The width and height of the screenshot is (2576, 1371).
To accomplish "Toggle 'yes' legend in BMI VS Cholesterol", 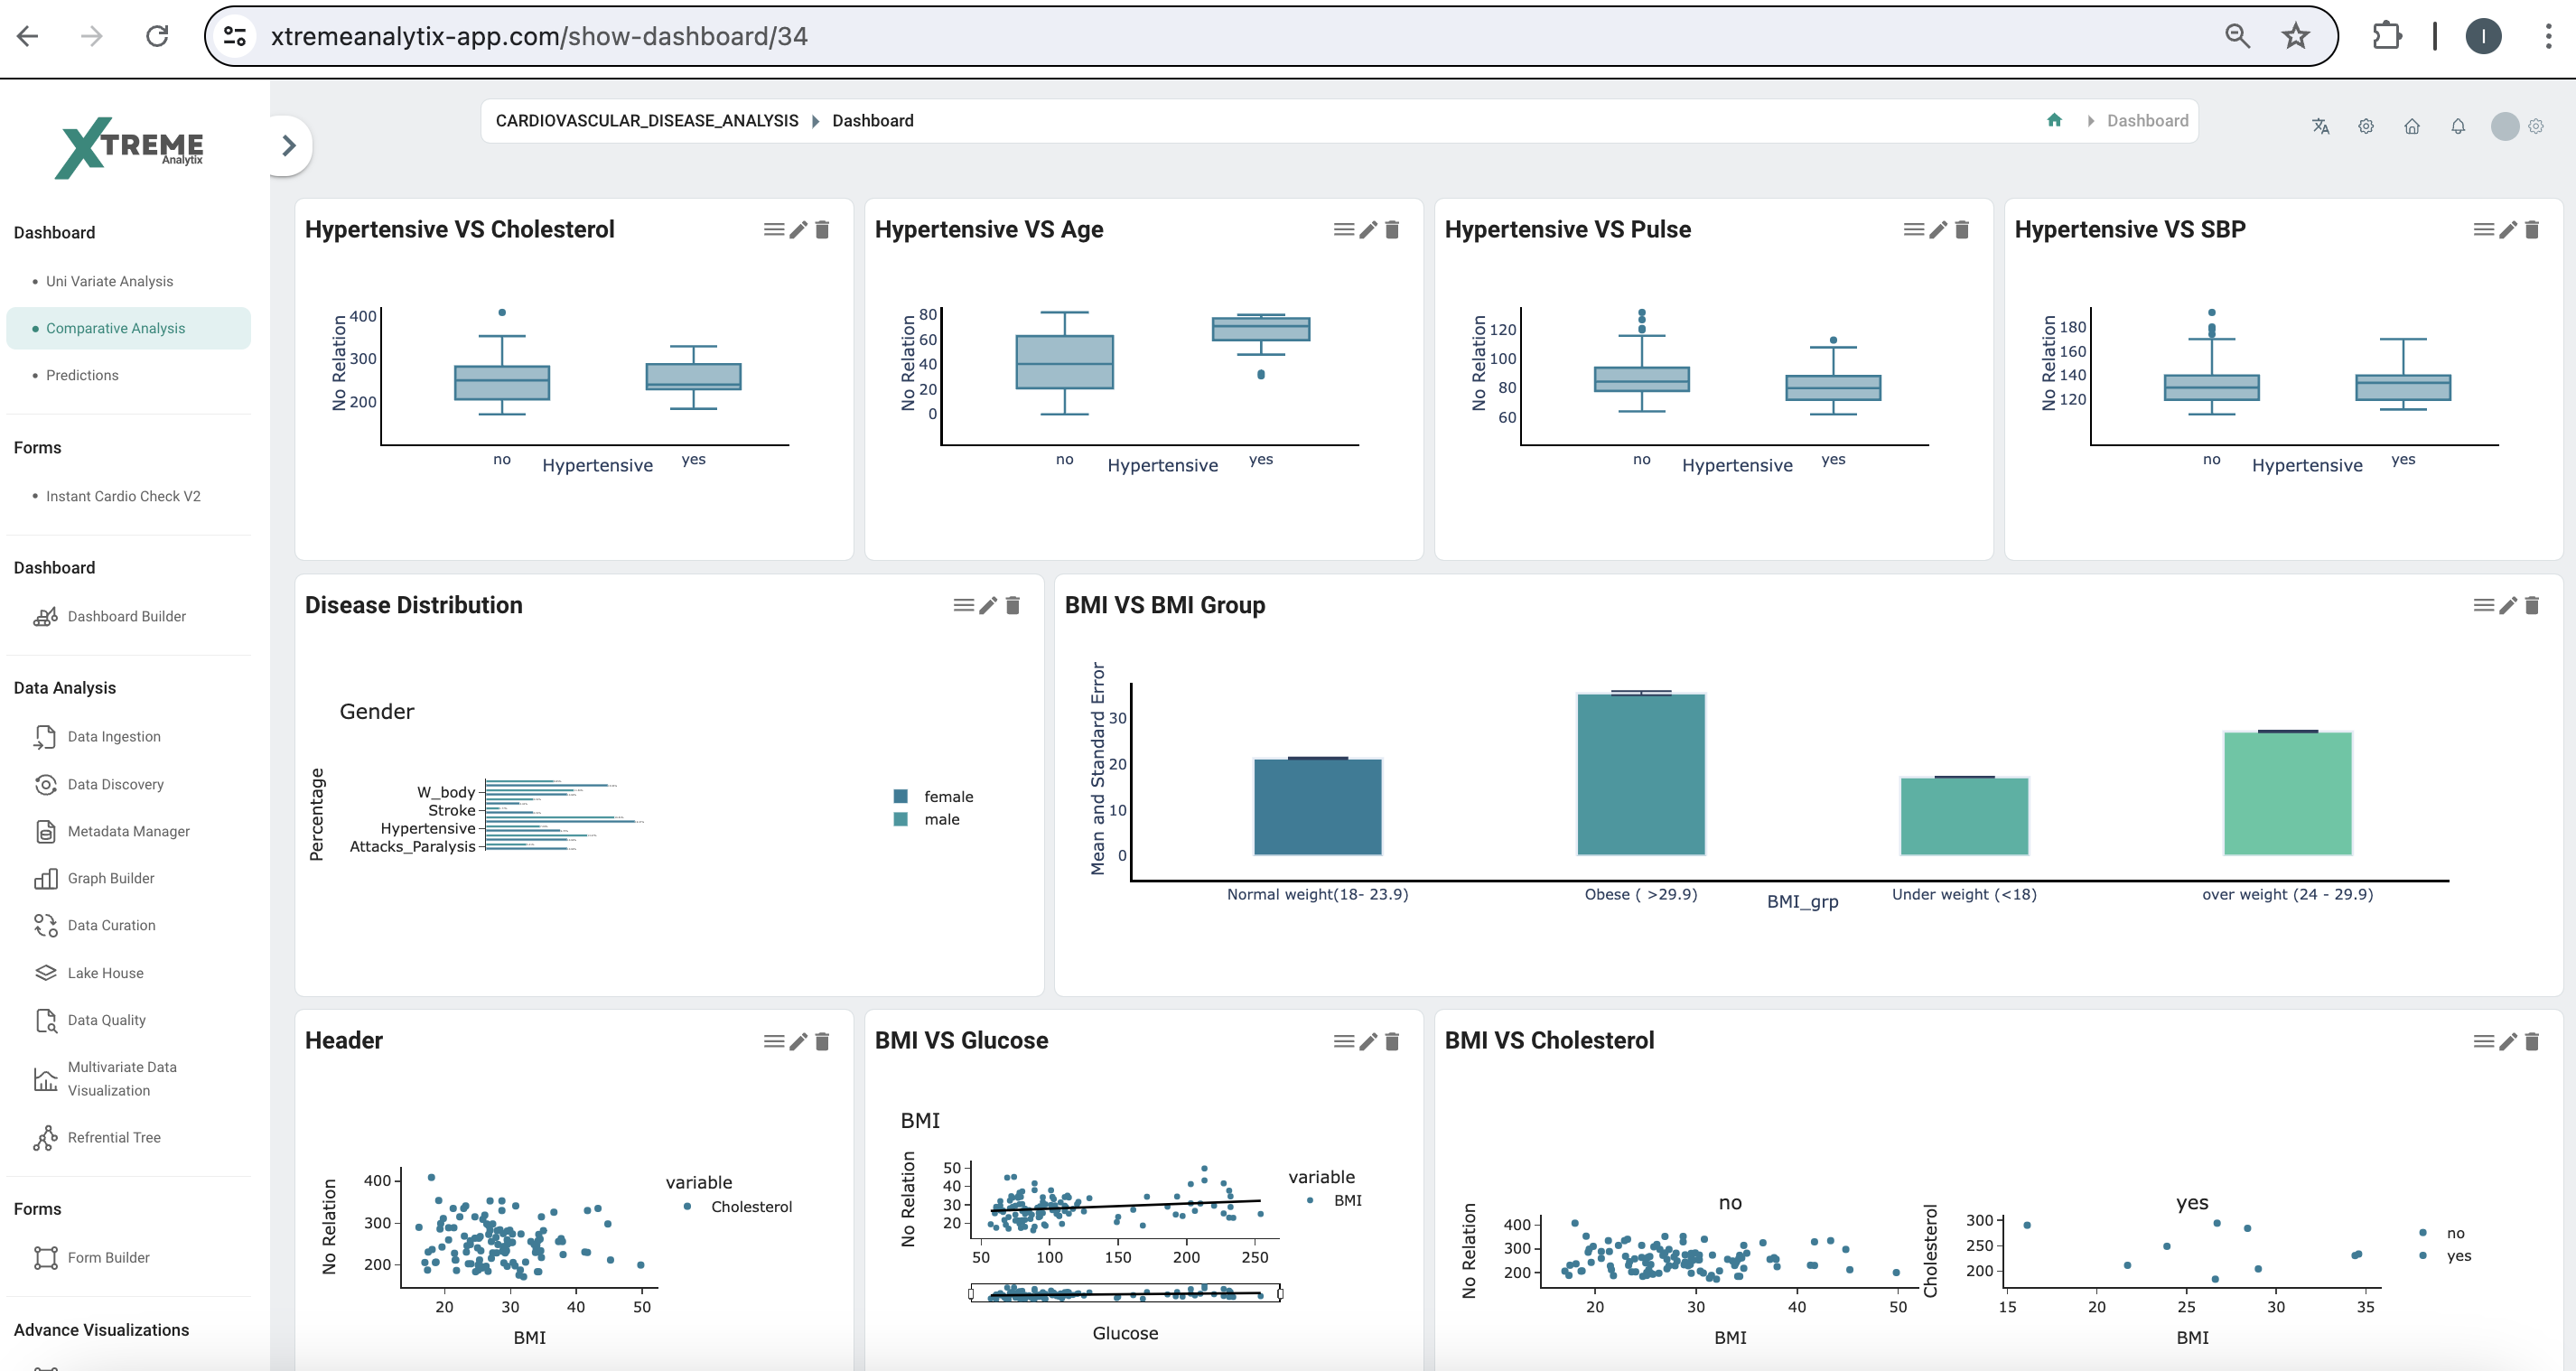I will coord(2444,1255).
